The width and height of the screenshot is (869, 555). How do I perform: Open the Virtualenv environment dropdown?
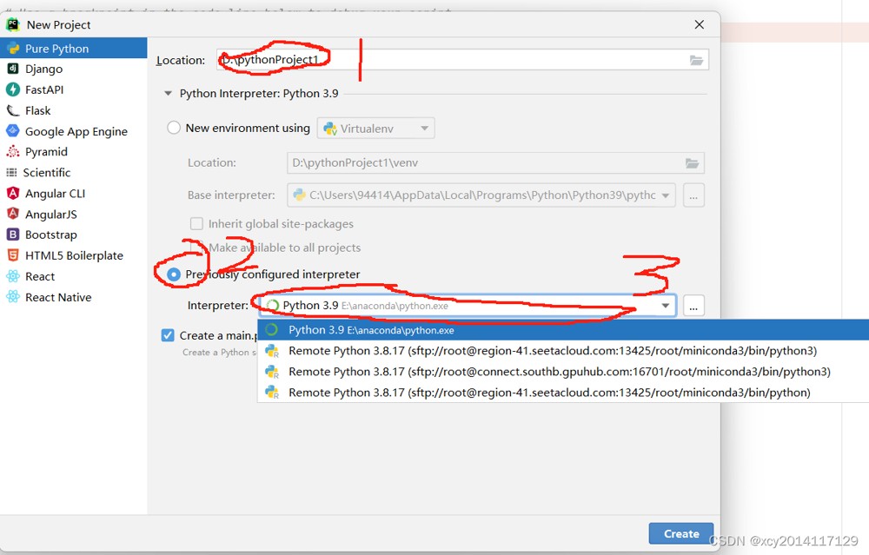(x=375, y=129)
